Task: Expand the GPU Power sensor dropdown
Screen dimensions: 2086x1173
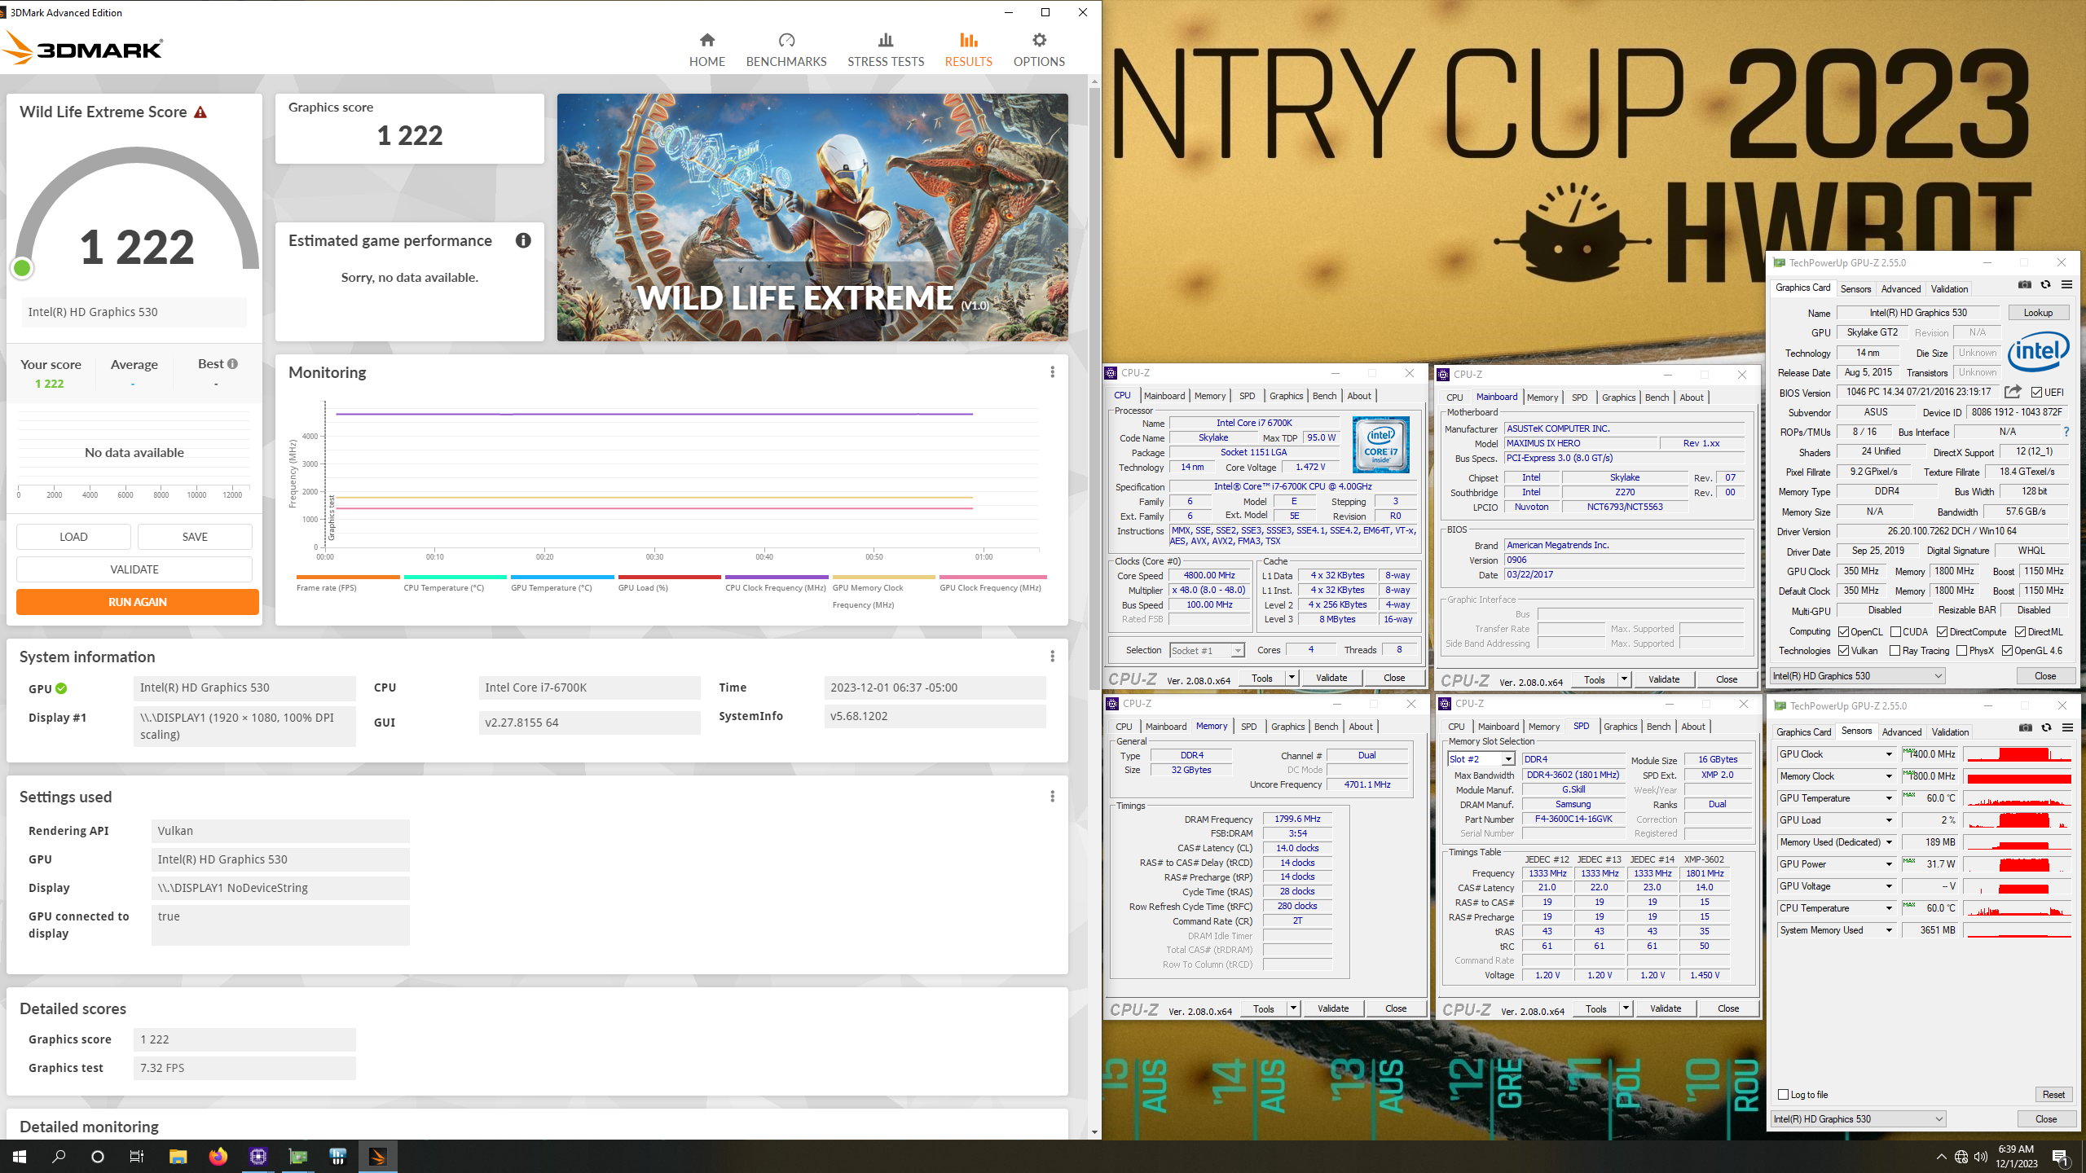Action: coord(1889,864)
